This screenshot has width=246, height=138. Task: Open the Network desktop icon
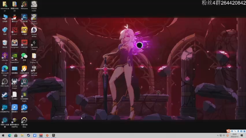tap(5, 31)
